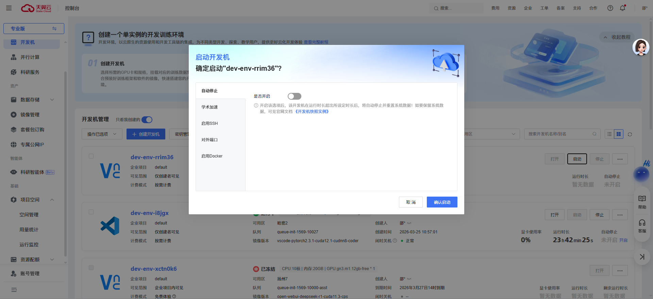The image size is (653, 299).
Task: Click the 科研服务 sidebar icon
Action: [x=14, y=72]
